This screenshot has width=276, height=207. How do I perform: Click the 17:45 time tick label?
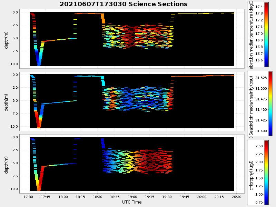pyautogui.click(x=46, y=197)
